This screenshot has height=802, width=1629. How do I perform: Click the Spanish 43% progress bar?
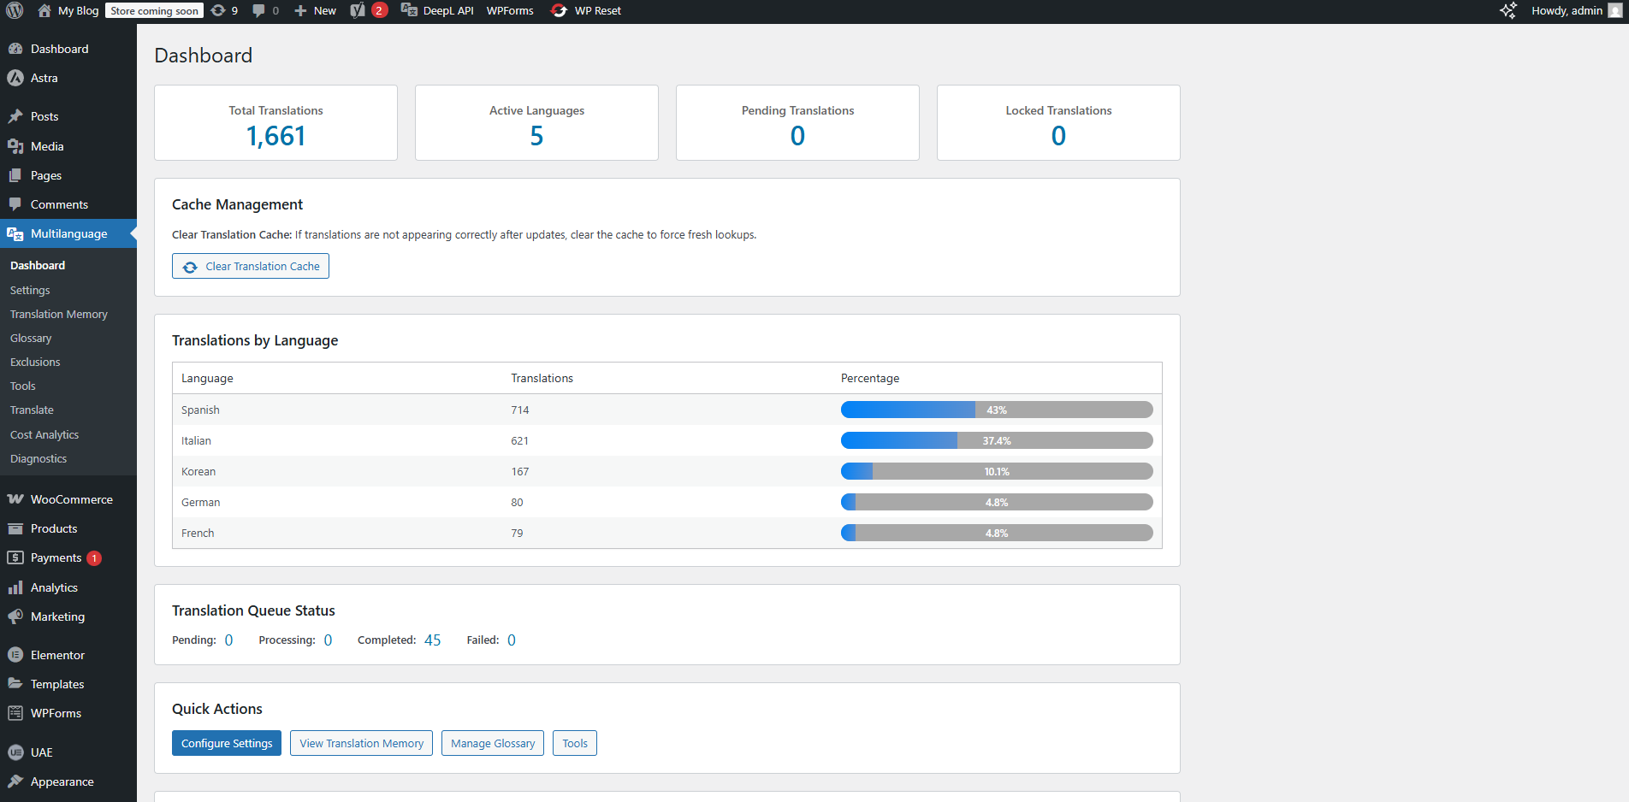point(996,410)
